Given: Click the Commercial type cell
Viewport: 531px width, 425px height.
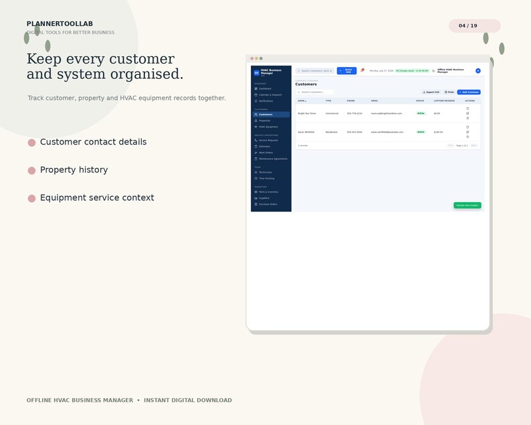Looking at the screenshot, I should (332, 114).
